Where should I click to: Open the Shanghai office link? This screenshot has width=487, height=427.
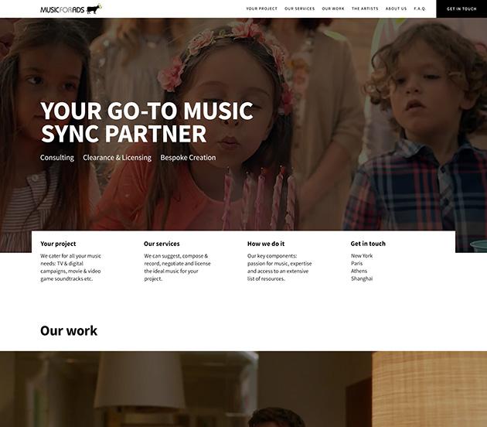tap(362, 278)
